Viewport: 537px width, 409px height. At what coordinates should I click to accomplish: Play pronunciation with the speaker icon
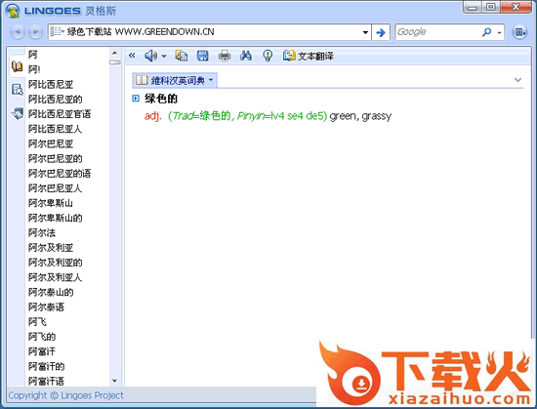[150, 56]
